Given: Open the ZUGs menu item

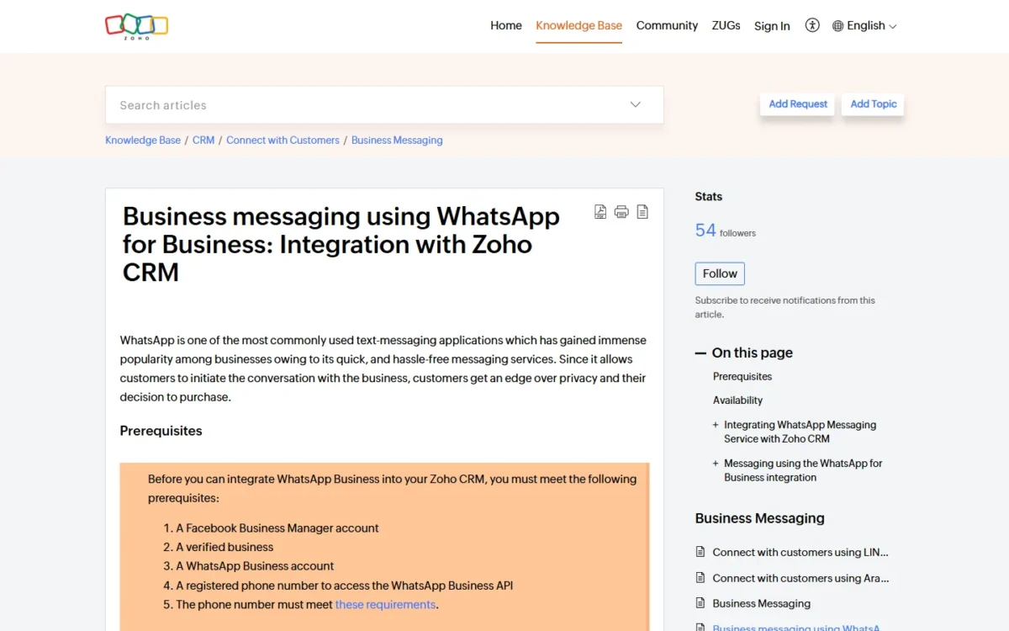Looking at the screenshot, I should [726, 25].
